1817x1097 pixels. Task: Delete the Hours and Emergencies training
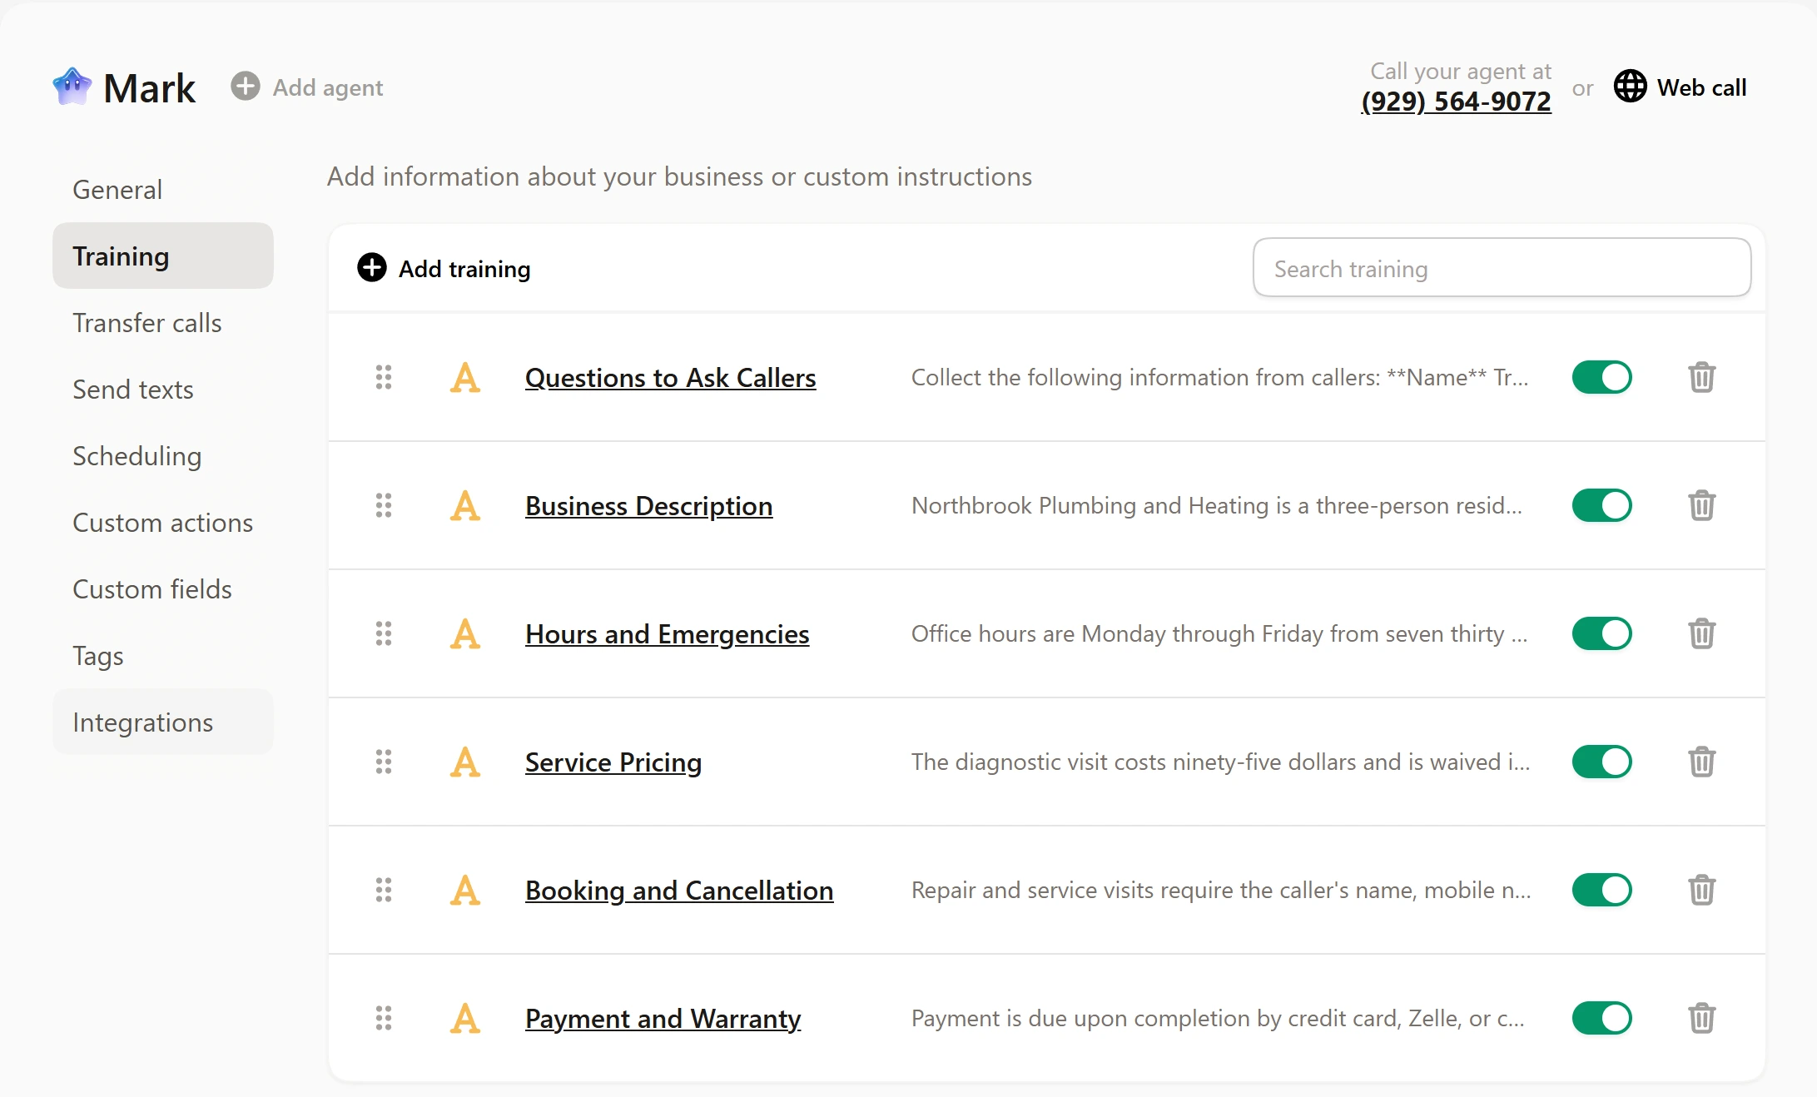pos(1701,633)
